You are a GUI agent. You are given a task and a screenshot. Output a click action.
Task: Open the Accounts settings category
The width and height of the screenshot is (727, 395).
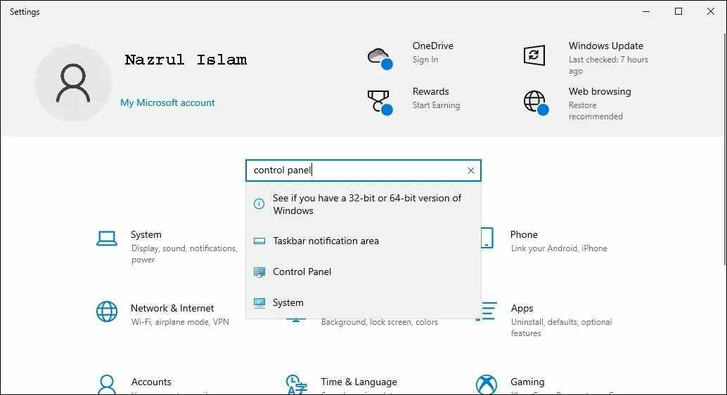click(x=151, y=382)
